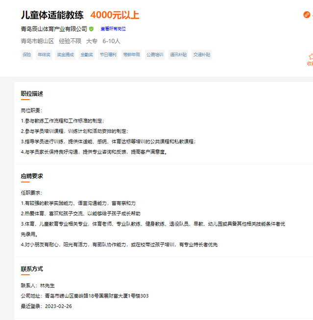Click the 职位描述 section heading
This screenshot has height=320, width=313.
click(32, 94)
